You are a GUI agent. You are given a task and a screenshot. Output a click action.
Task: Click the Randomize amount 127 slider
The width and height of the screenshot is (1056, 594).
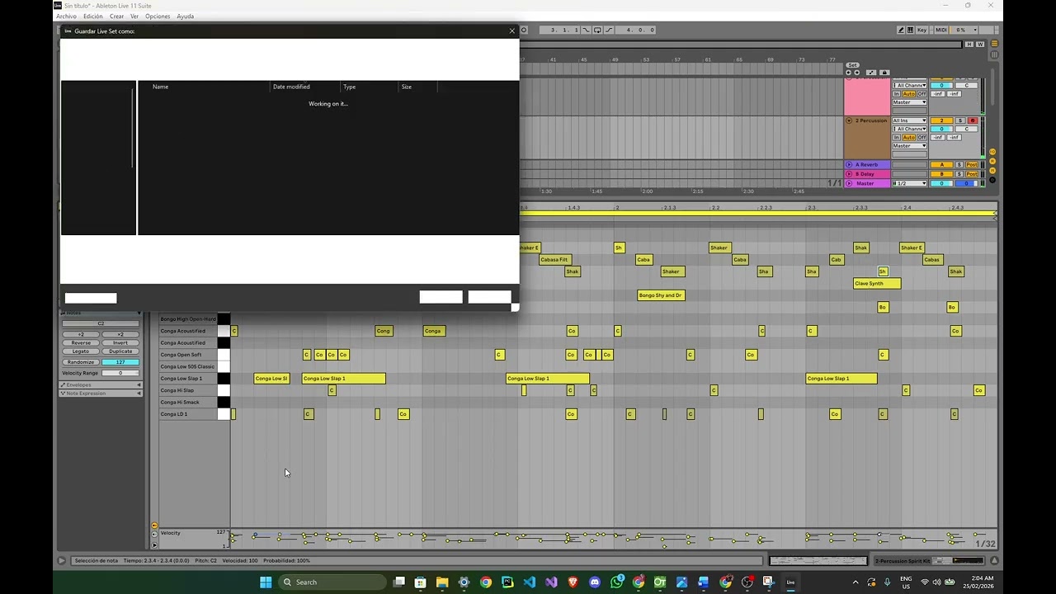tap(120, 362)
